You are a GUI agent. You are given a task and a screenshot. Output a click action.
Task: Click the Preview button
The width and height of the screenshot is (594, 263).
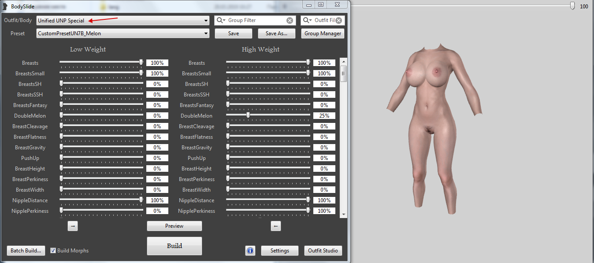tap(174, 226)
